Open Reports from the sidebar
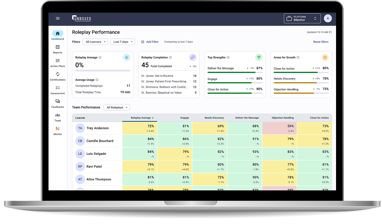Image resolution: width=382 pixels, height=224 pixels. click(x=57, y=49)
